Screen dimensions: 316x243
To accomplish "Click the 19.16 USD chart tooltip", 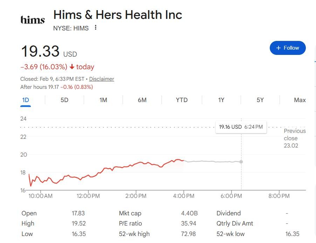I will 241,127.
